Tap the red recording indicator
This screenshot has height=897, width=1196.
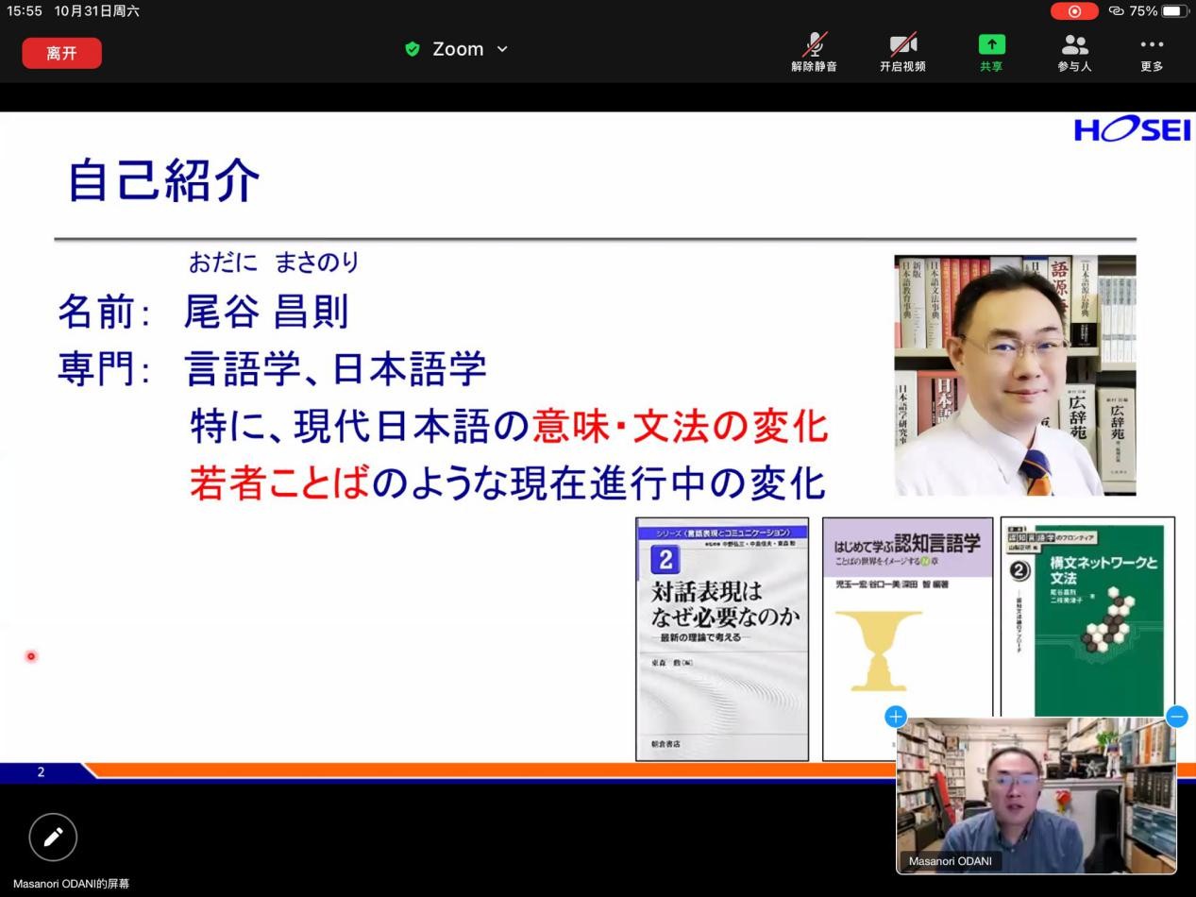(1074, 11)
